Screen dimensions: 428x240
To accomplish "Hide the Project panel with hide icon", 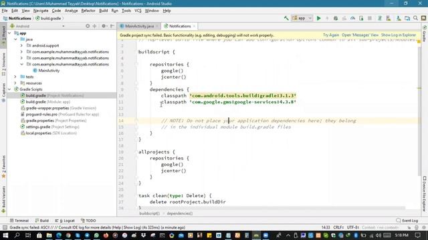I will pos(112,26).
